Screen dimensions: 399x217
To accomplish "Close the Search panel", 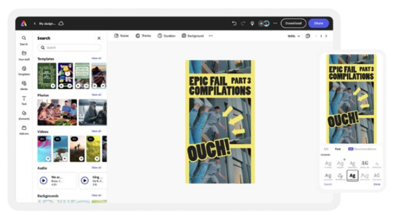I will pyautogui.click(x=99, y=38).
